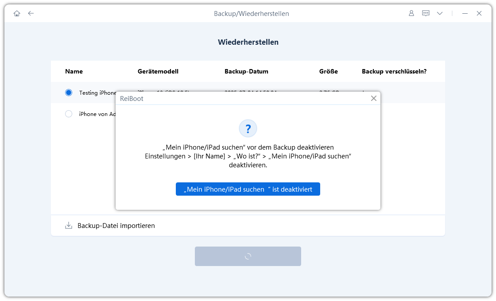Open the title bar chevron dropdown

point(440,13)
